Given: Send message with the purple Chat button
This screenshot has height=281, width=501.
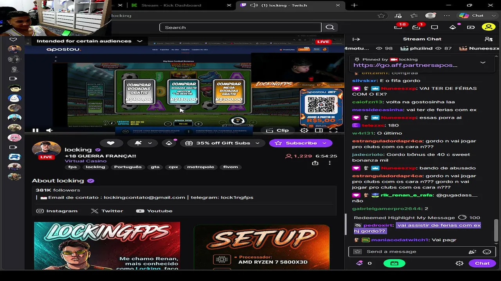Looking at the screenshot, I should [x=482, y=263].
